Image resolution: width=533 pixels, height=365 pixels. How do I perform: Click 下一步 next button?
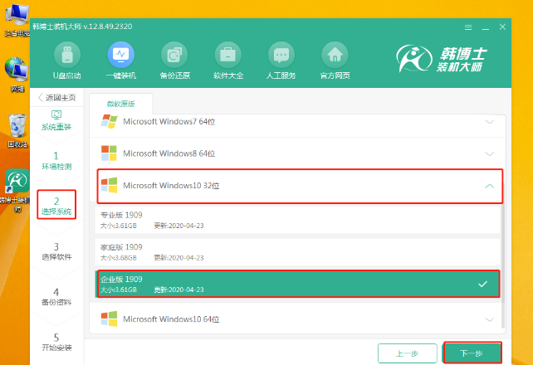[472, 353]
